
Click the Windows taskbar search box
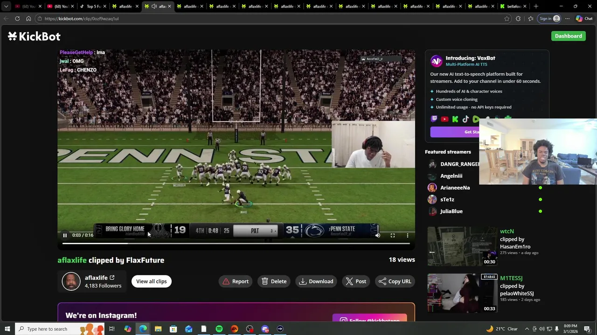pyautogui.click(x=60, y=329)
